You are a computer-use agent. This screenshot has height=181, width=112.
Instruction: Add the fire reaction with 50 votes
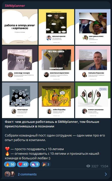point(10,164)
